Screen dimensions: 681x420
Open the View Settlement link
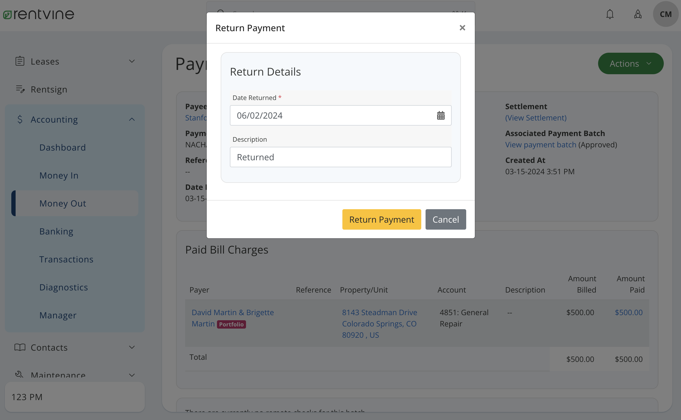coord(536,118)
